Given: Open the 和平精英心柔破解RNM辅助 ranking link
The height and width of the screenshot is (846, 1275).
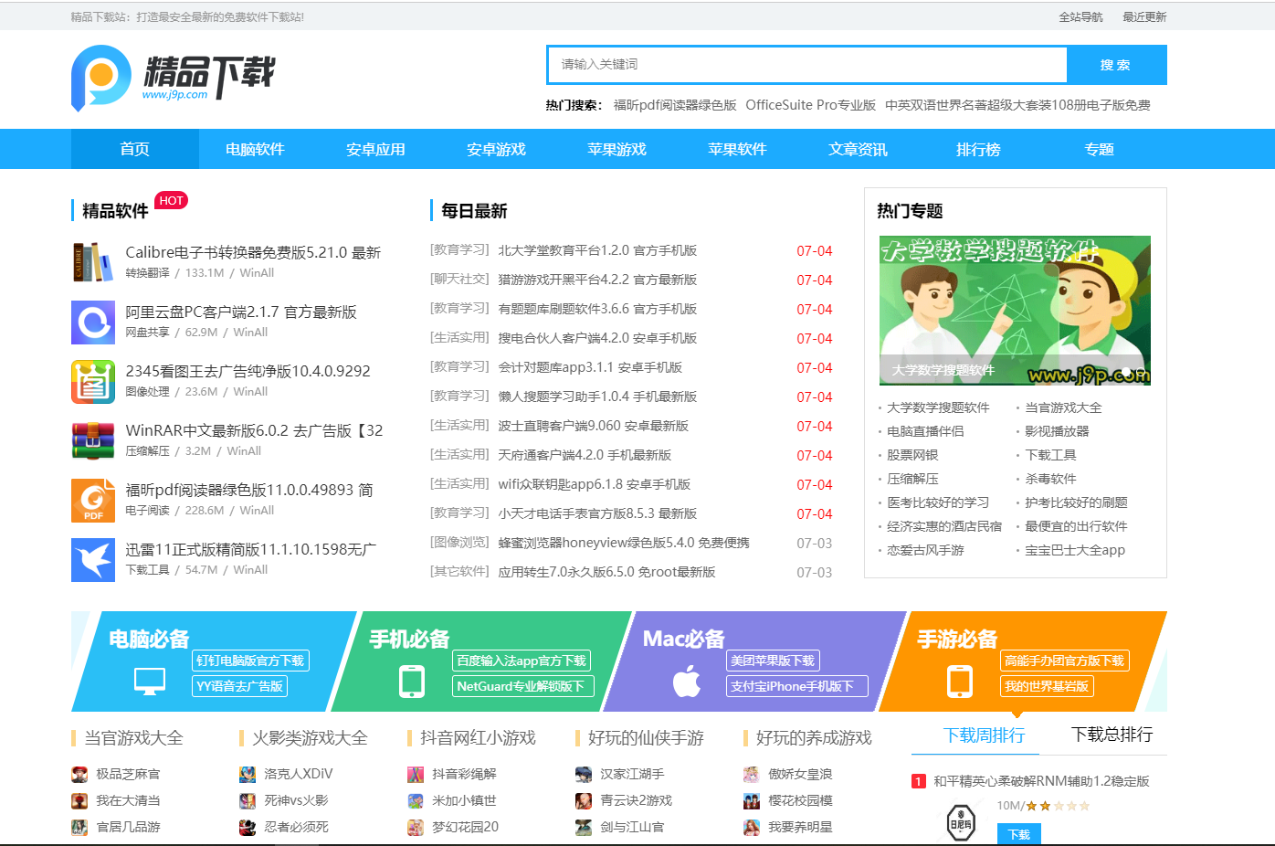Looking at the screenshot, I should (x=1041, y=781).
